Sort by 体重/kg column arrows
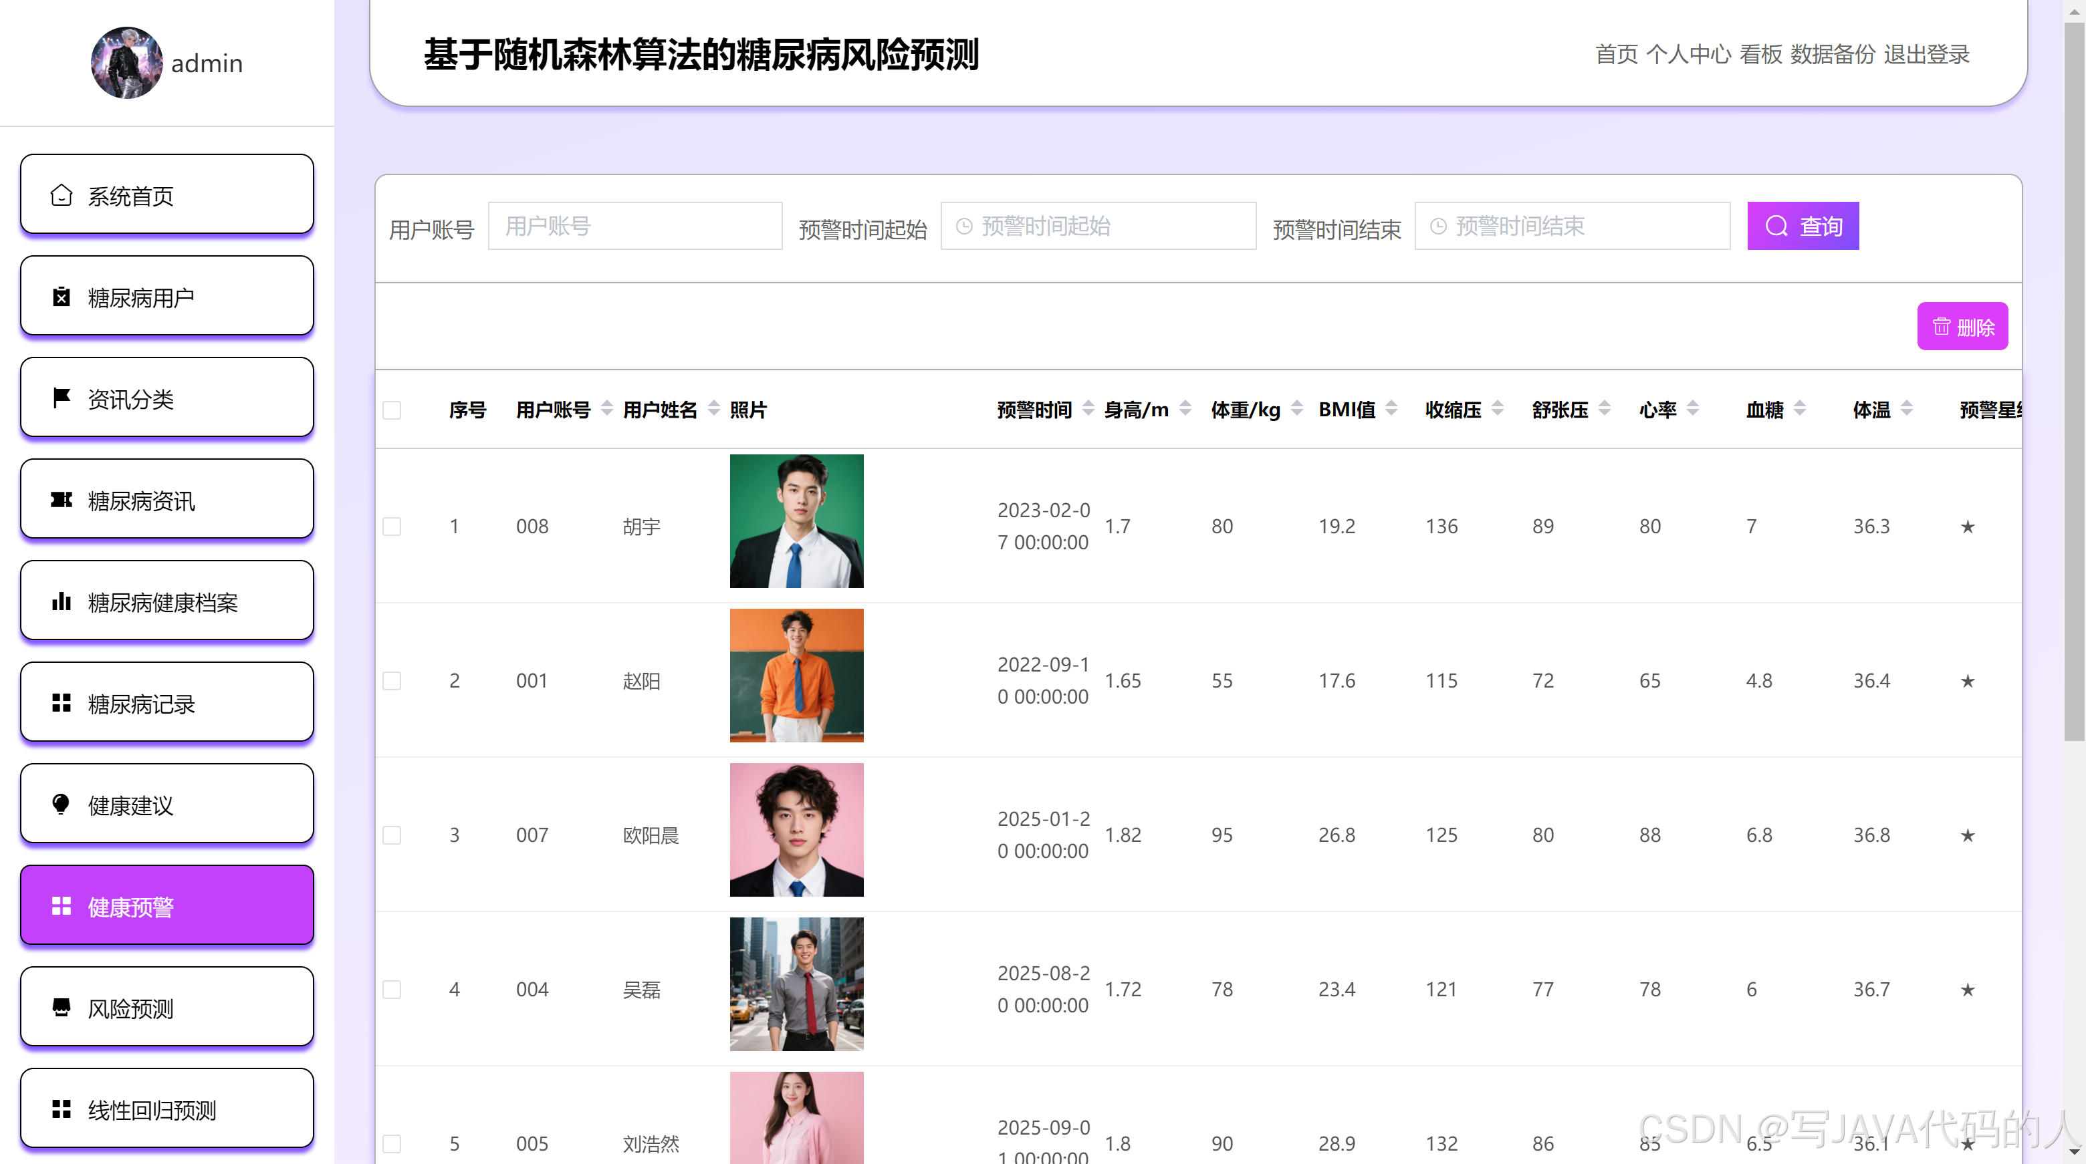2086x1164 pixels. (x=1296, y=409)
